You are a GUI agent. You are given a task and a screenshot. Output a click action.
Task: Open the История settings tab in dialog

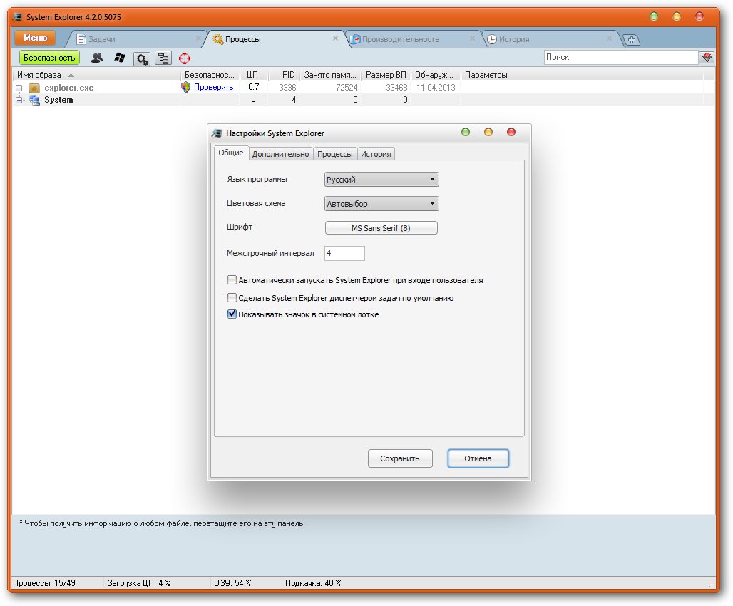coord(376,154)
